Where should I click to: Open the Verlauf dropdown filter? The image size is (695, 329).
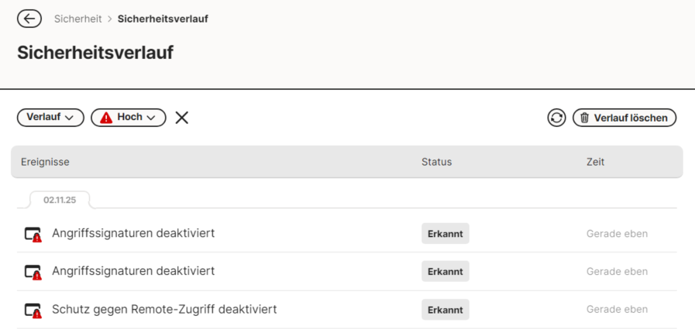(x=50, y=118)
